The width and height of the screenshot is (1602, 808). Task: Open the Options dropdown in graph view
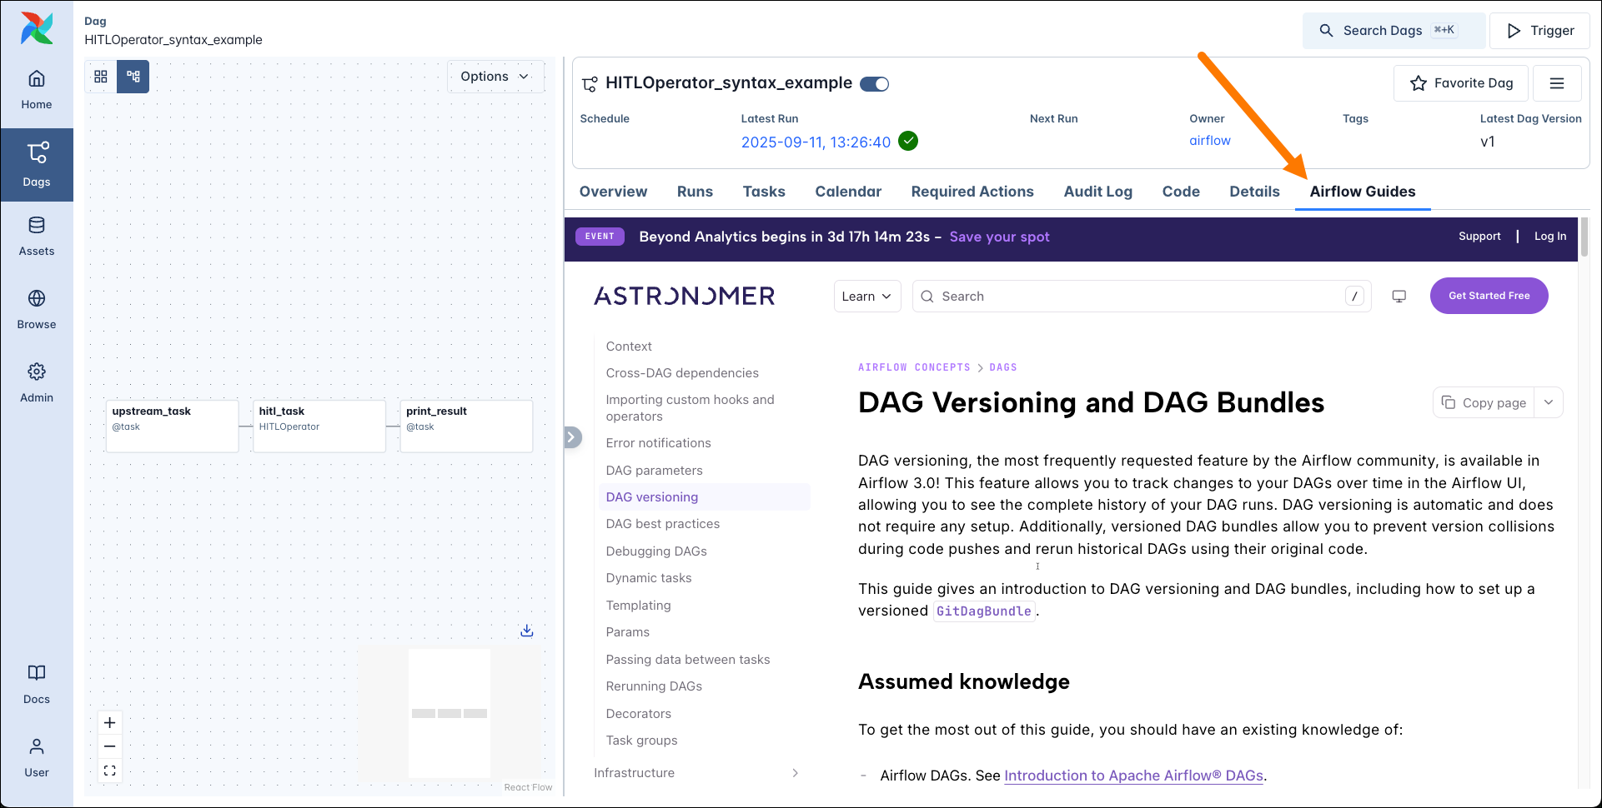coord(495,76)
